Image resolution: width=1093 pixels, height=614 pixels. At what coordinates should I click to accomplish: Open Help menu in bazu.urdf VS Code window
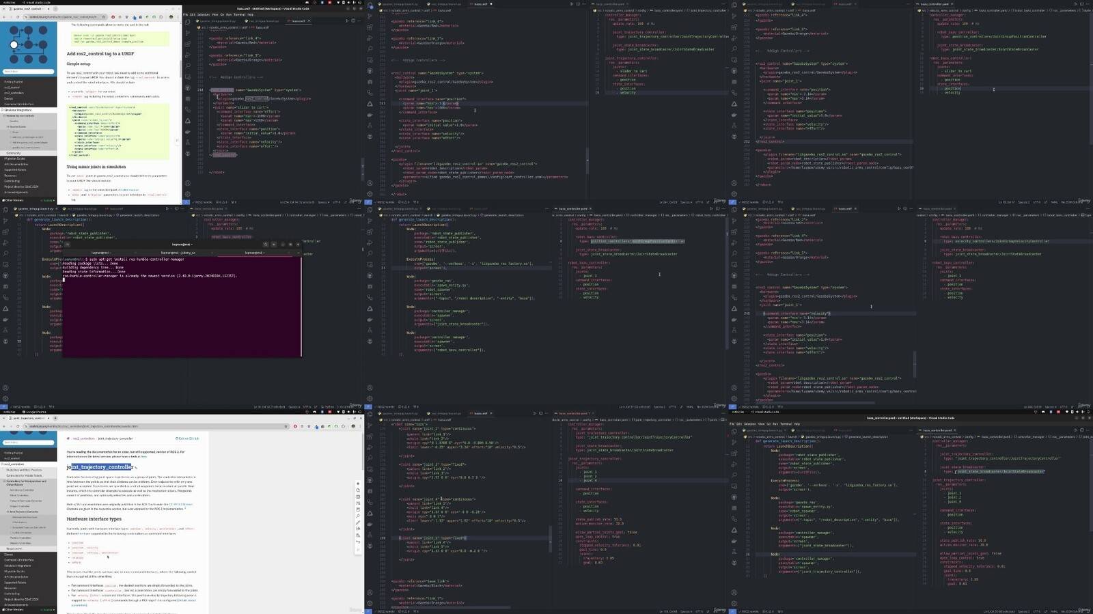click(x=250, y=14)
